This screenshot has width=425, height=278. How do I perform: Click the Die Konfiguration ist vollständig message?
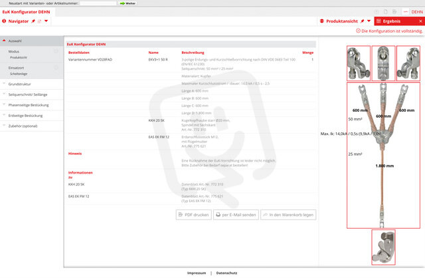coord(389,31)
